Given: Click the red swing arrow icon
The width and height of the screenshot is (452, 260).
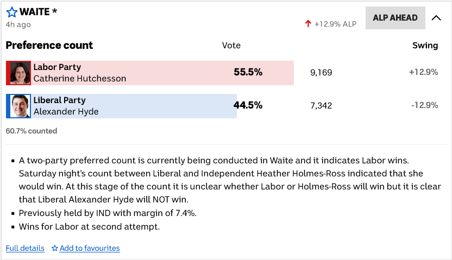Looking at the screenshot, I should [308, 24].
